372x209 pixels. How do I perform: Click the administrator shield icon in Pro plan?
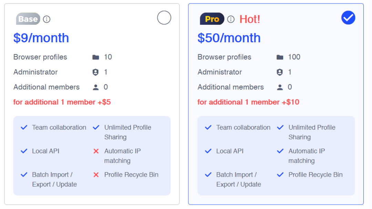click(x=280, y=72)
